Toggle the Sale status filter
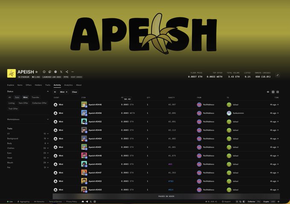Image resolution: width=290 pixels, height=204 pixels. click(17, 97)
